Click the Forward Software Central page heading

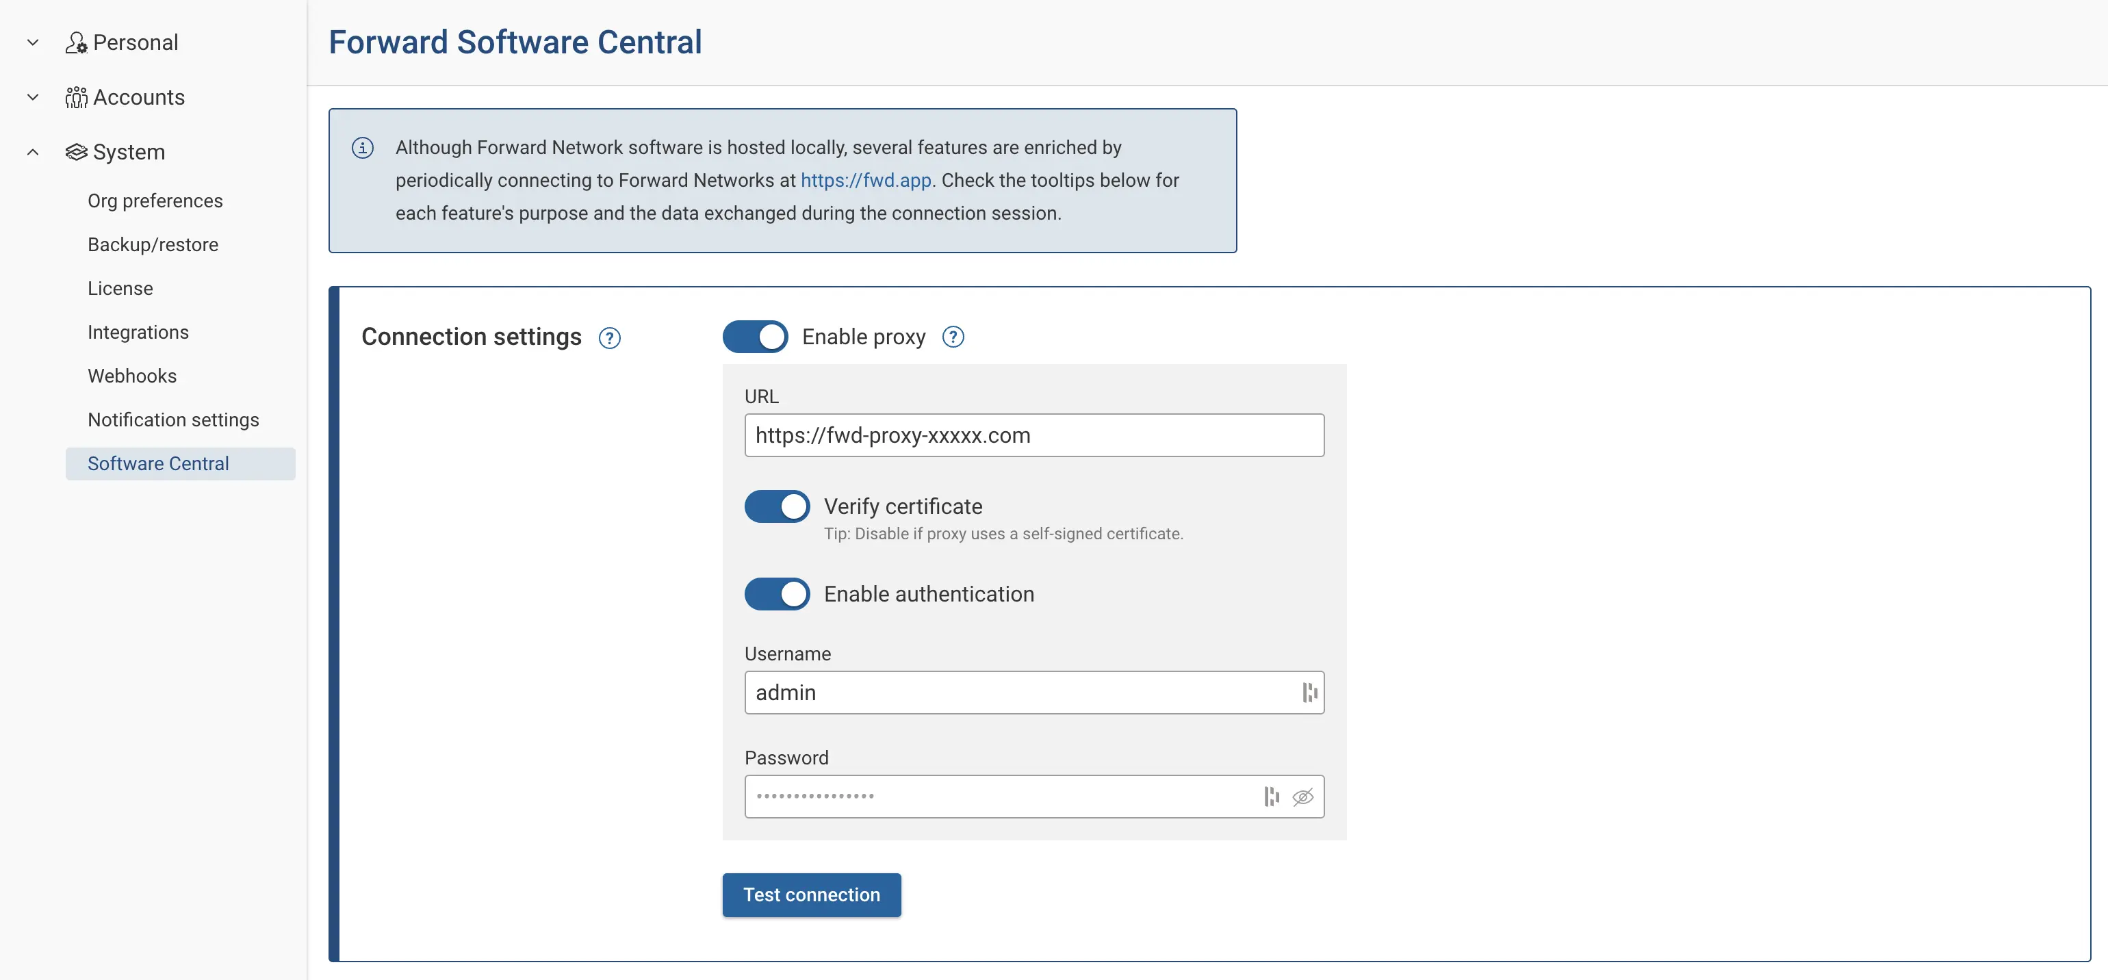coord(515,42)
